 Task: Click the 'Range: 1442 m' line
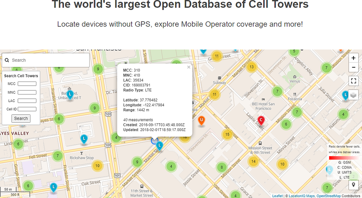136,110
